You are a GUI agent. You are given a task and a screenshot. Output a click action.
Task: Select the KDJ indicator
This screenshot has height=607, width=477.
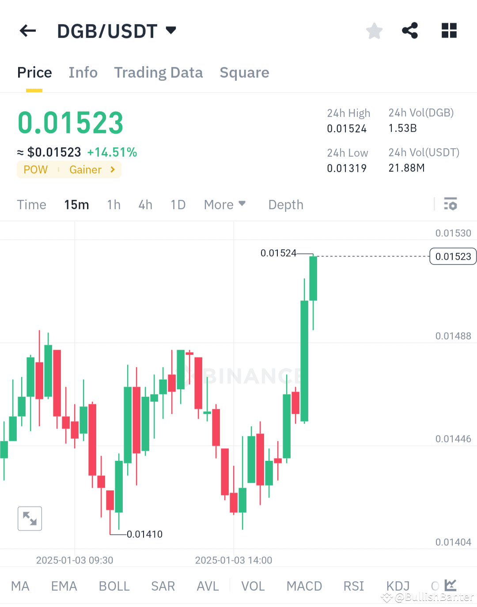[x=397, y=586]
